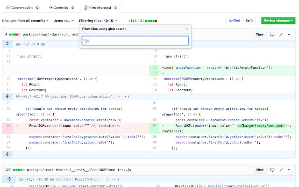Collapse the first file diff chevron
The width and height of the screenshot is (299, 187).
pos(289,35)
